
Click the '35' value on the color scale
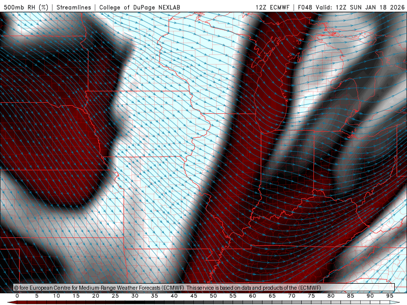point(155,296)
